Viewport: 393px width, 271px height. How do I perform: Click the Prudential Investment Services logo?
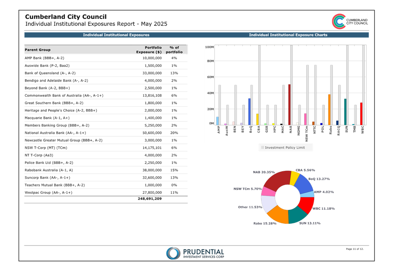[x=195, y=253]
